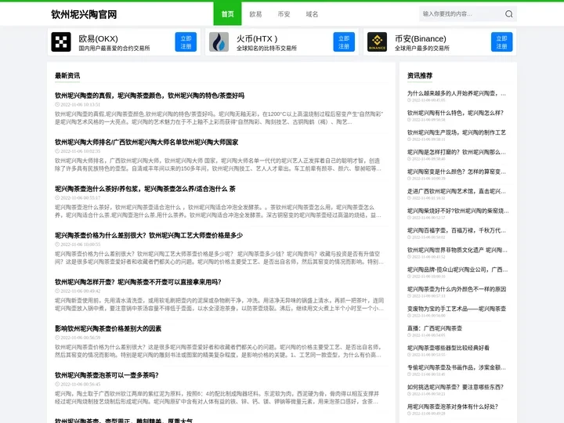Viewport: 564px width, 423px height.
Task: Open sidebar link 钦州坭兴陶有什么特色
Action: click(455, 113)
